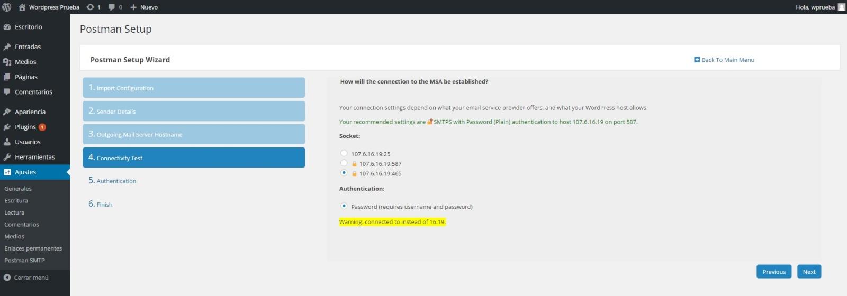This screenshot has width=847, height=296.
Task: Click the highlighted warning message text
Action: tap(392, 222)
